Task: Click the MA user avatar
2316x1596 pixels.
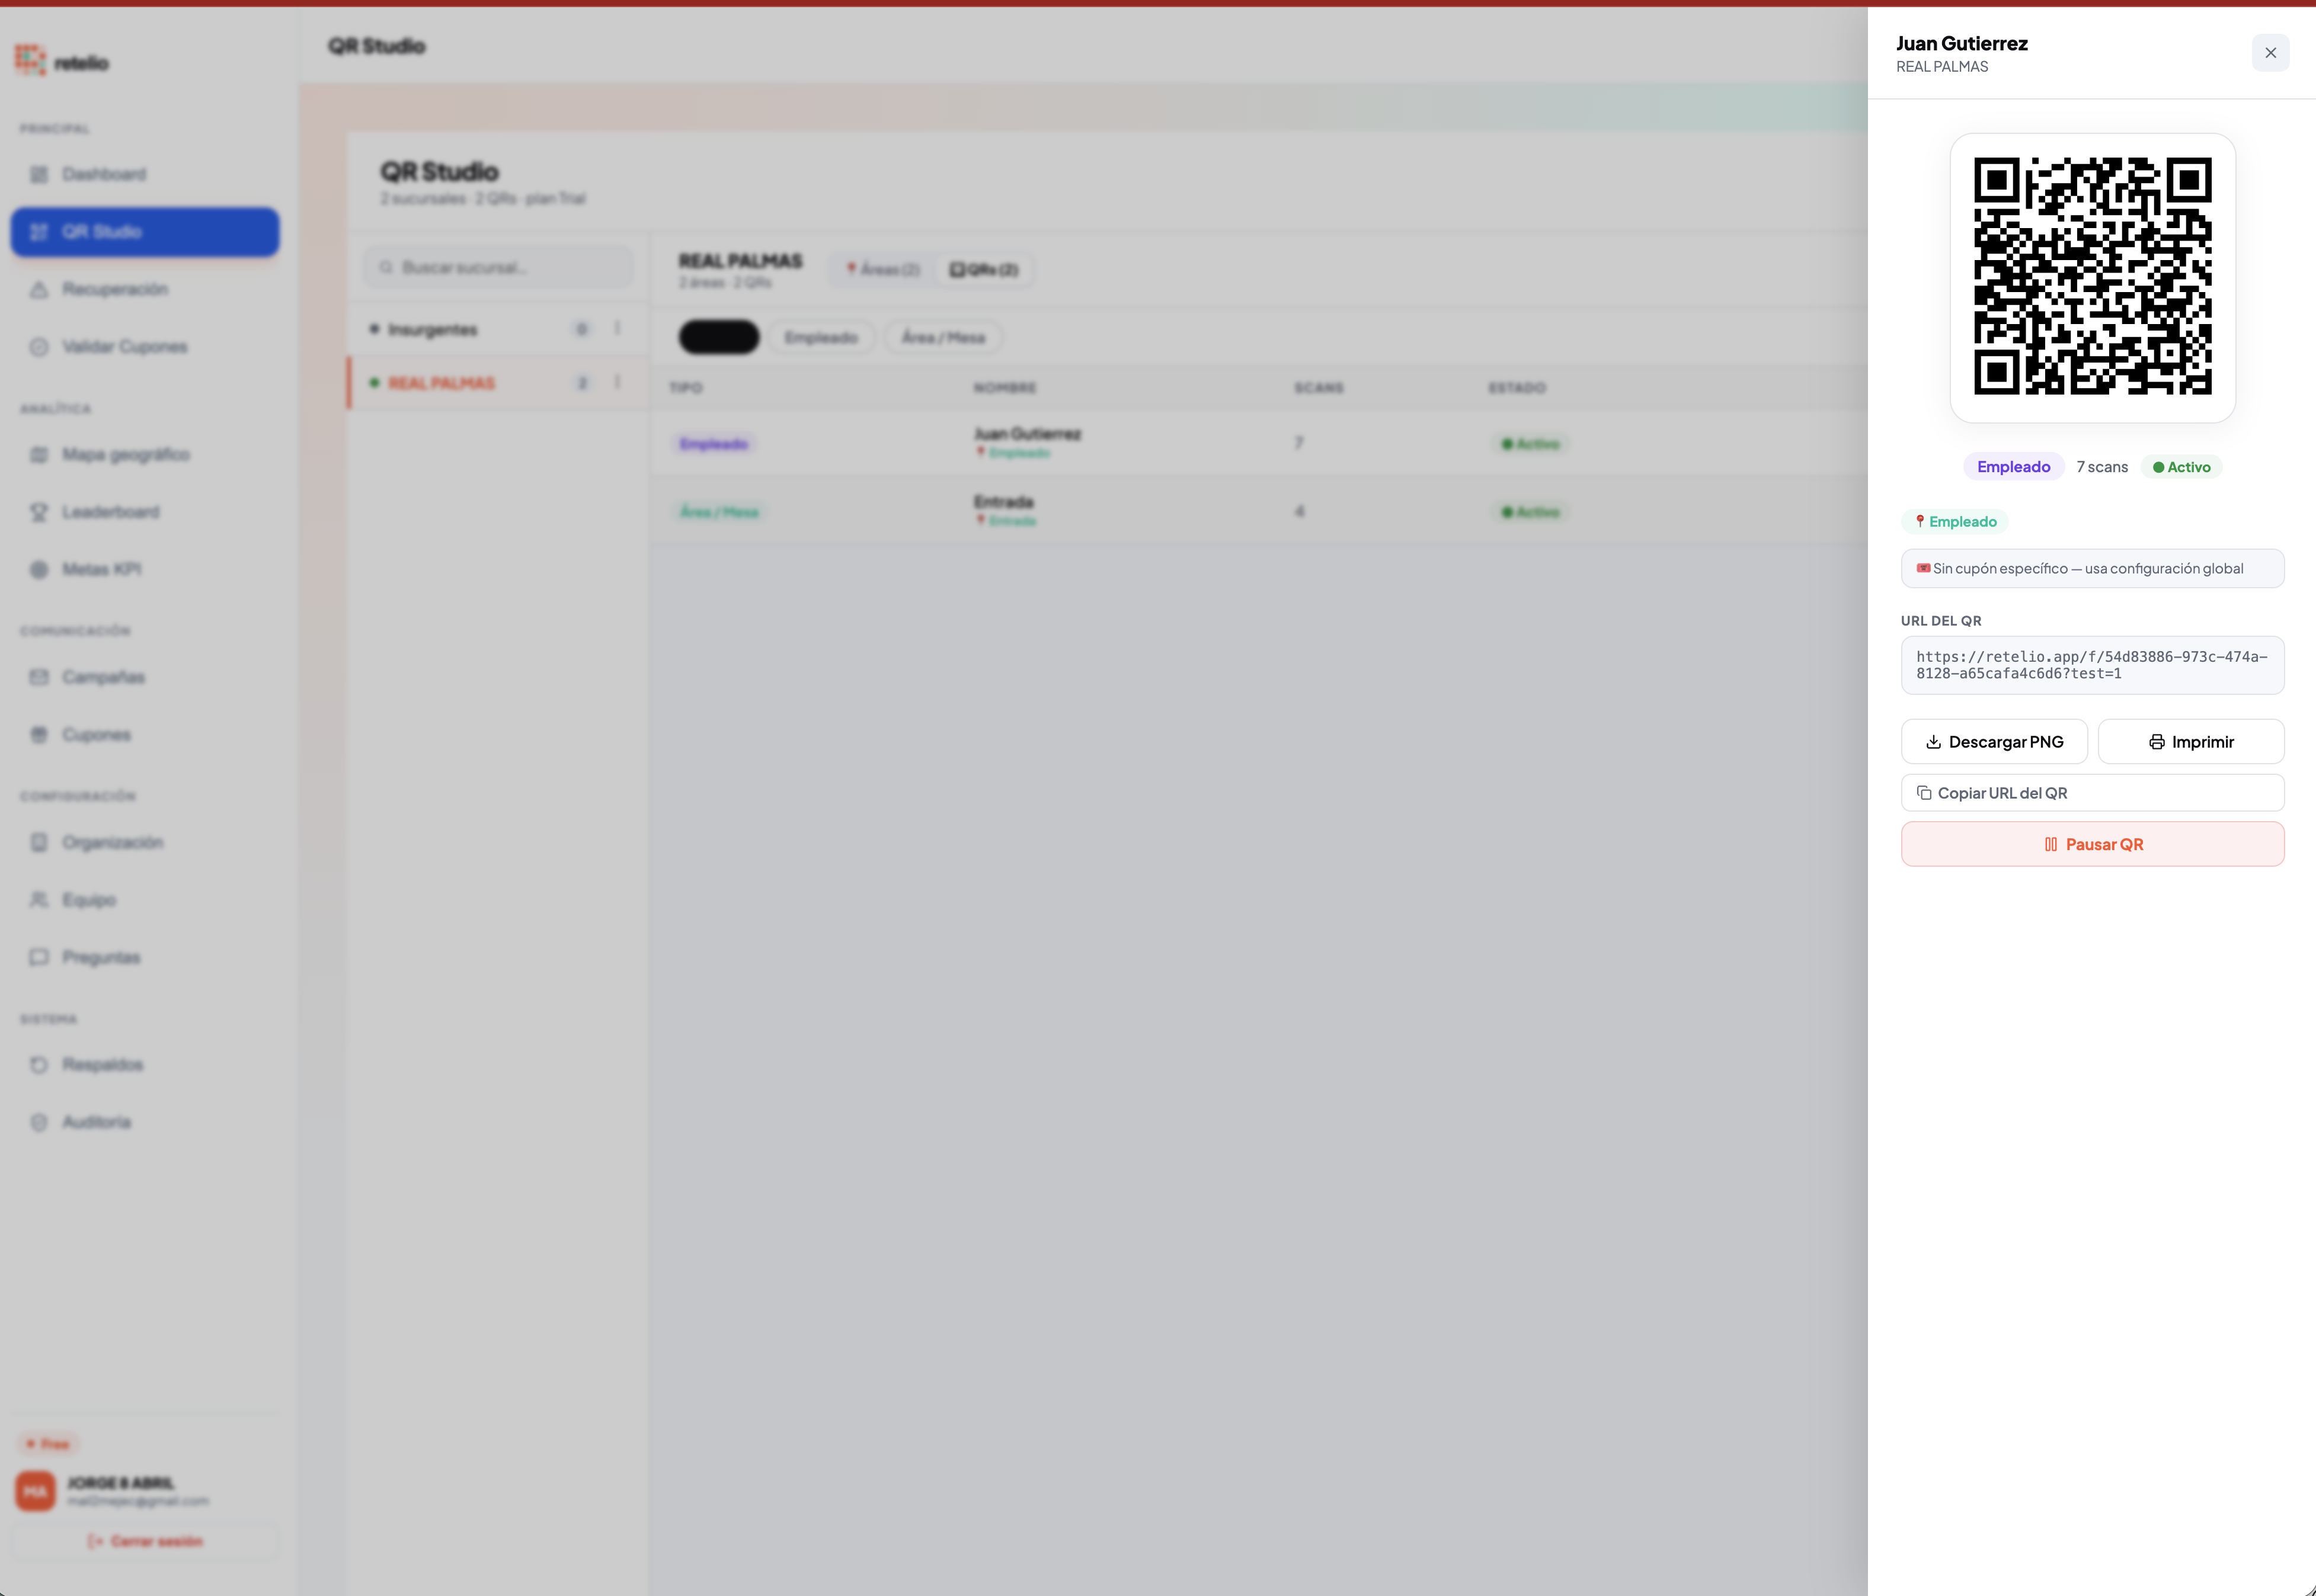Action: pos(35,1491)
